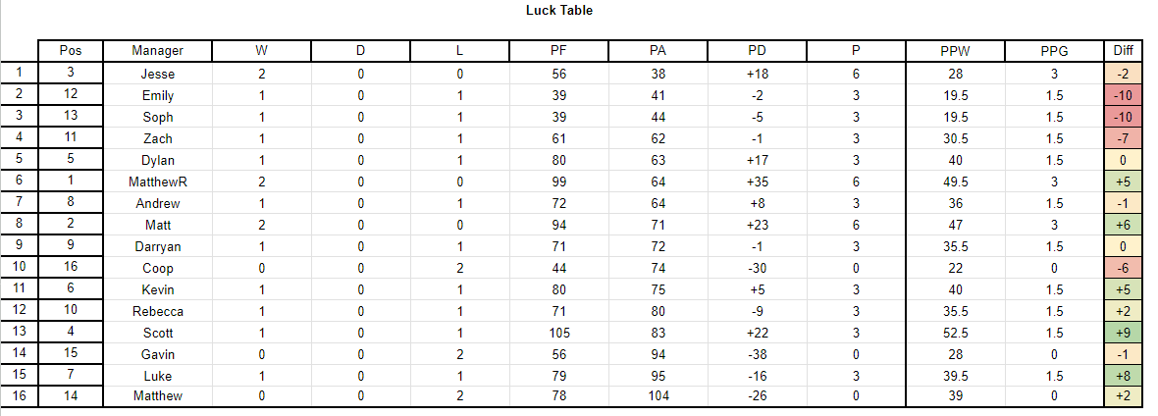
Task: Click the PPW column header
Action: click(955, 51)
